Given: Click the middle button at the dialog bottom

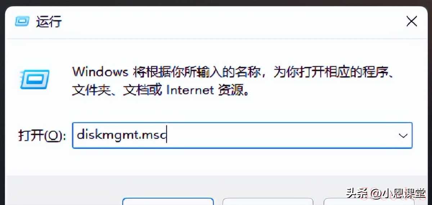Looking at the screenshot, I should tap(268, 201).
